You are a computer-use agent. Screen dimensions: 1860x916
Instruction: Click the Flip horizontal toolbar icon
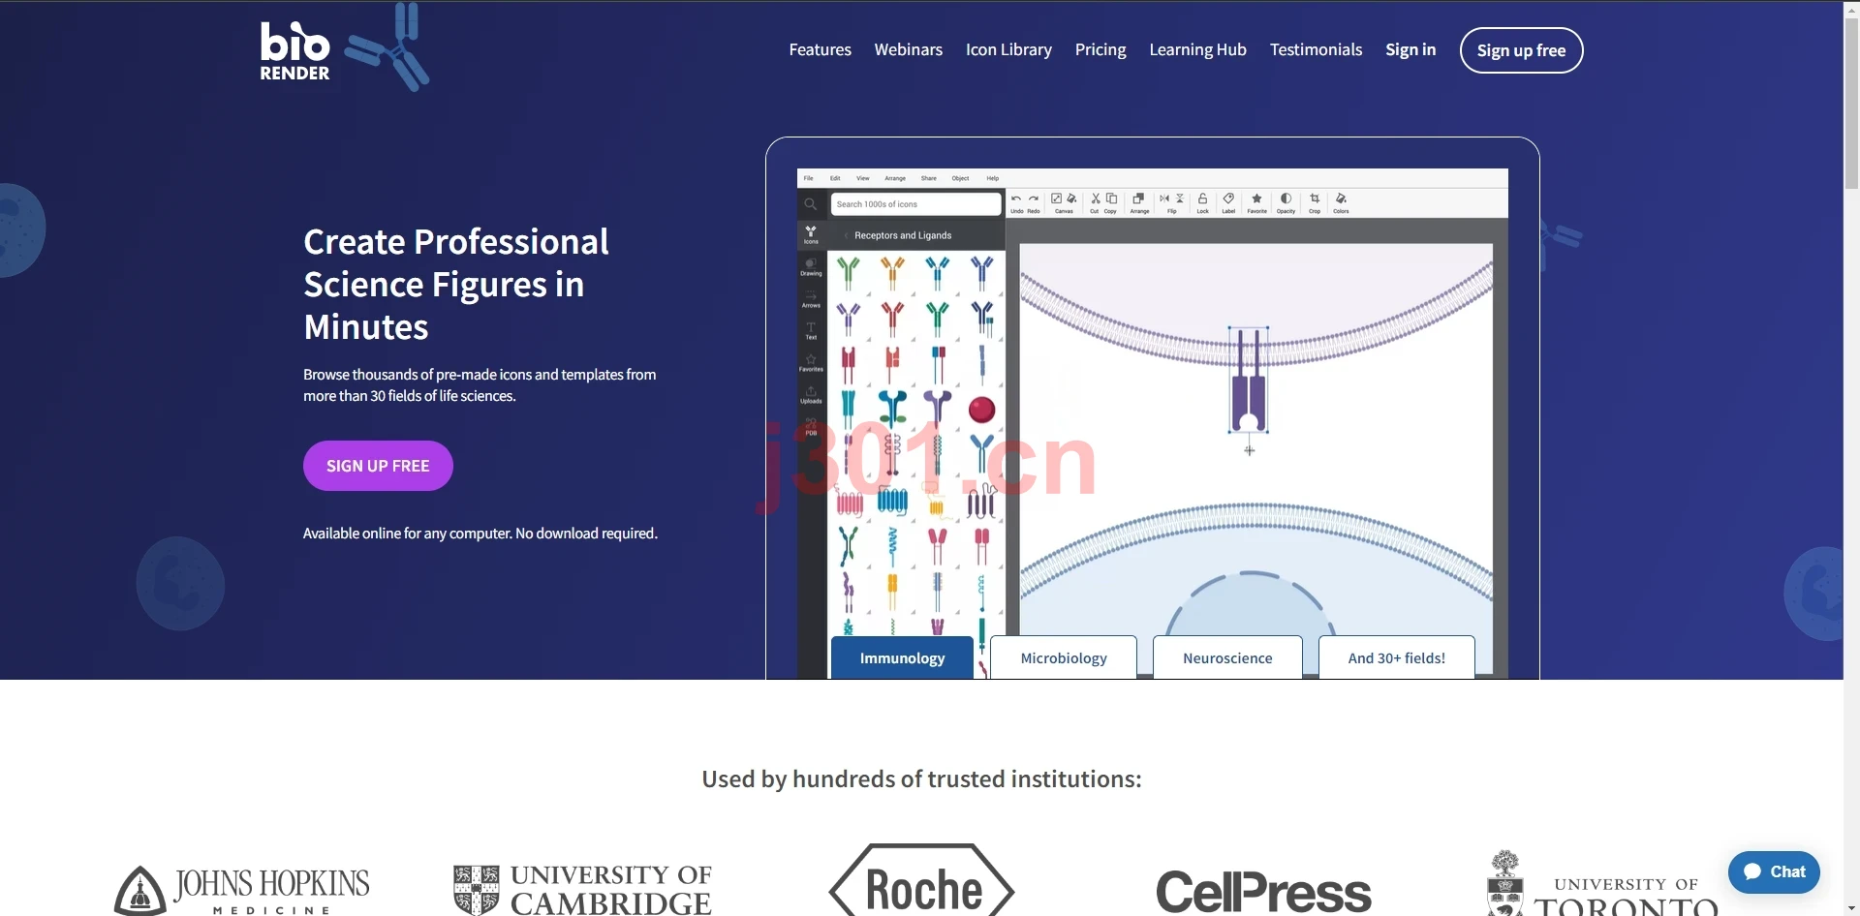(1164, 198)
